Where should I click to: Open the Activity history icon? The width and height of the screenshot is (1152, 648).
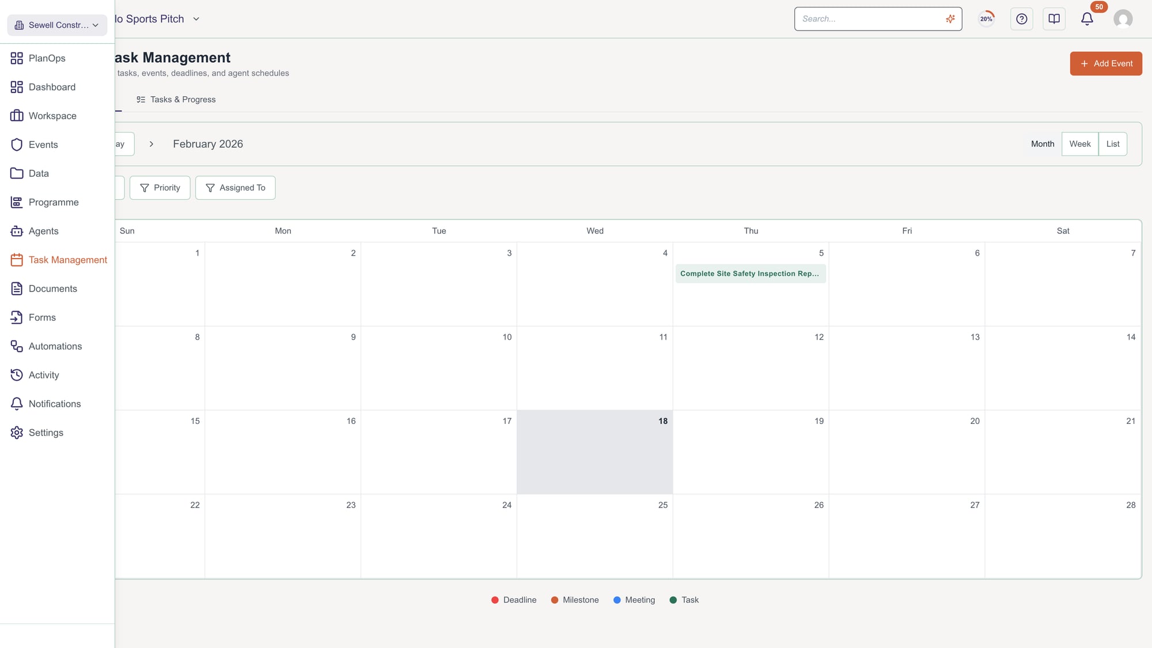(17, 375)
